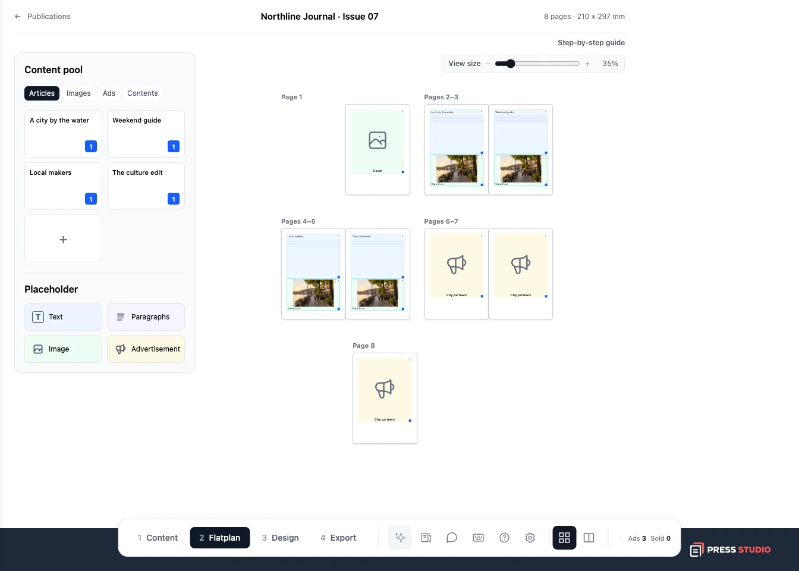Open the page notes icon in toolbar
Viewport: 799px width, 571px height.
(x=426, y=538)
